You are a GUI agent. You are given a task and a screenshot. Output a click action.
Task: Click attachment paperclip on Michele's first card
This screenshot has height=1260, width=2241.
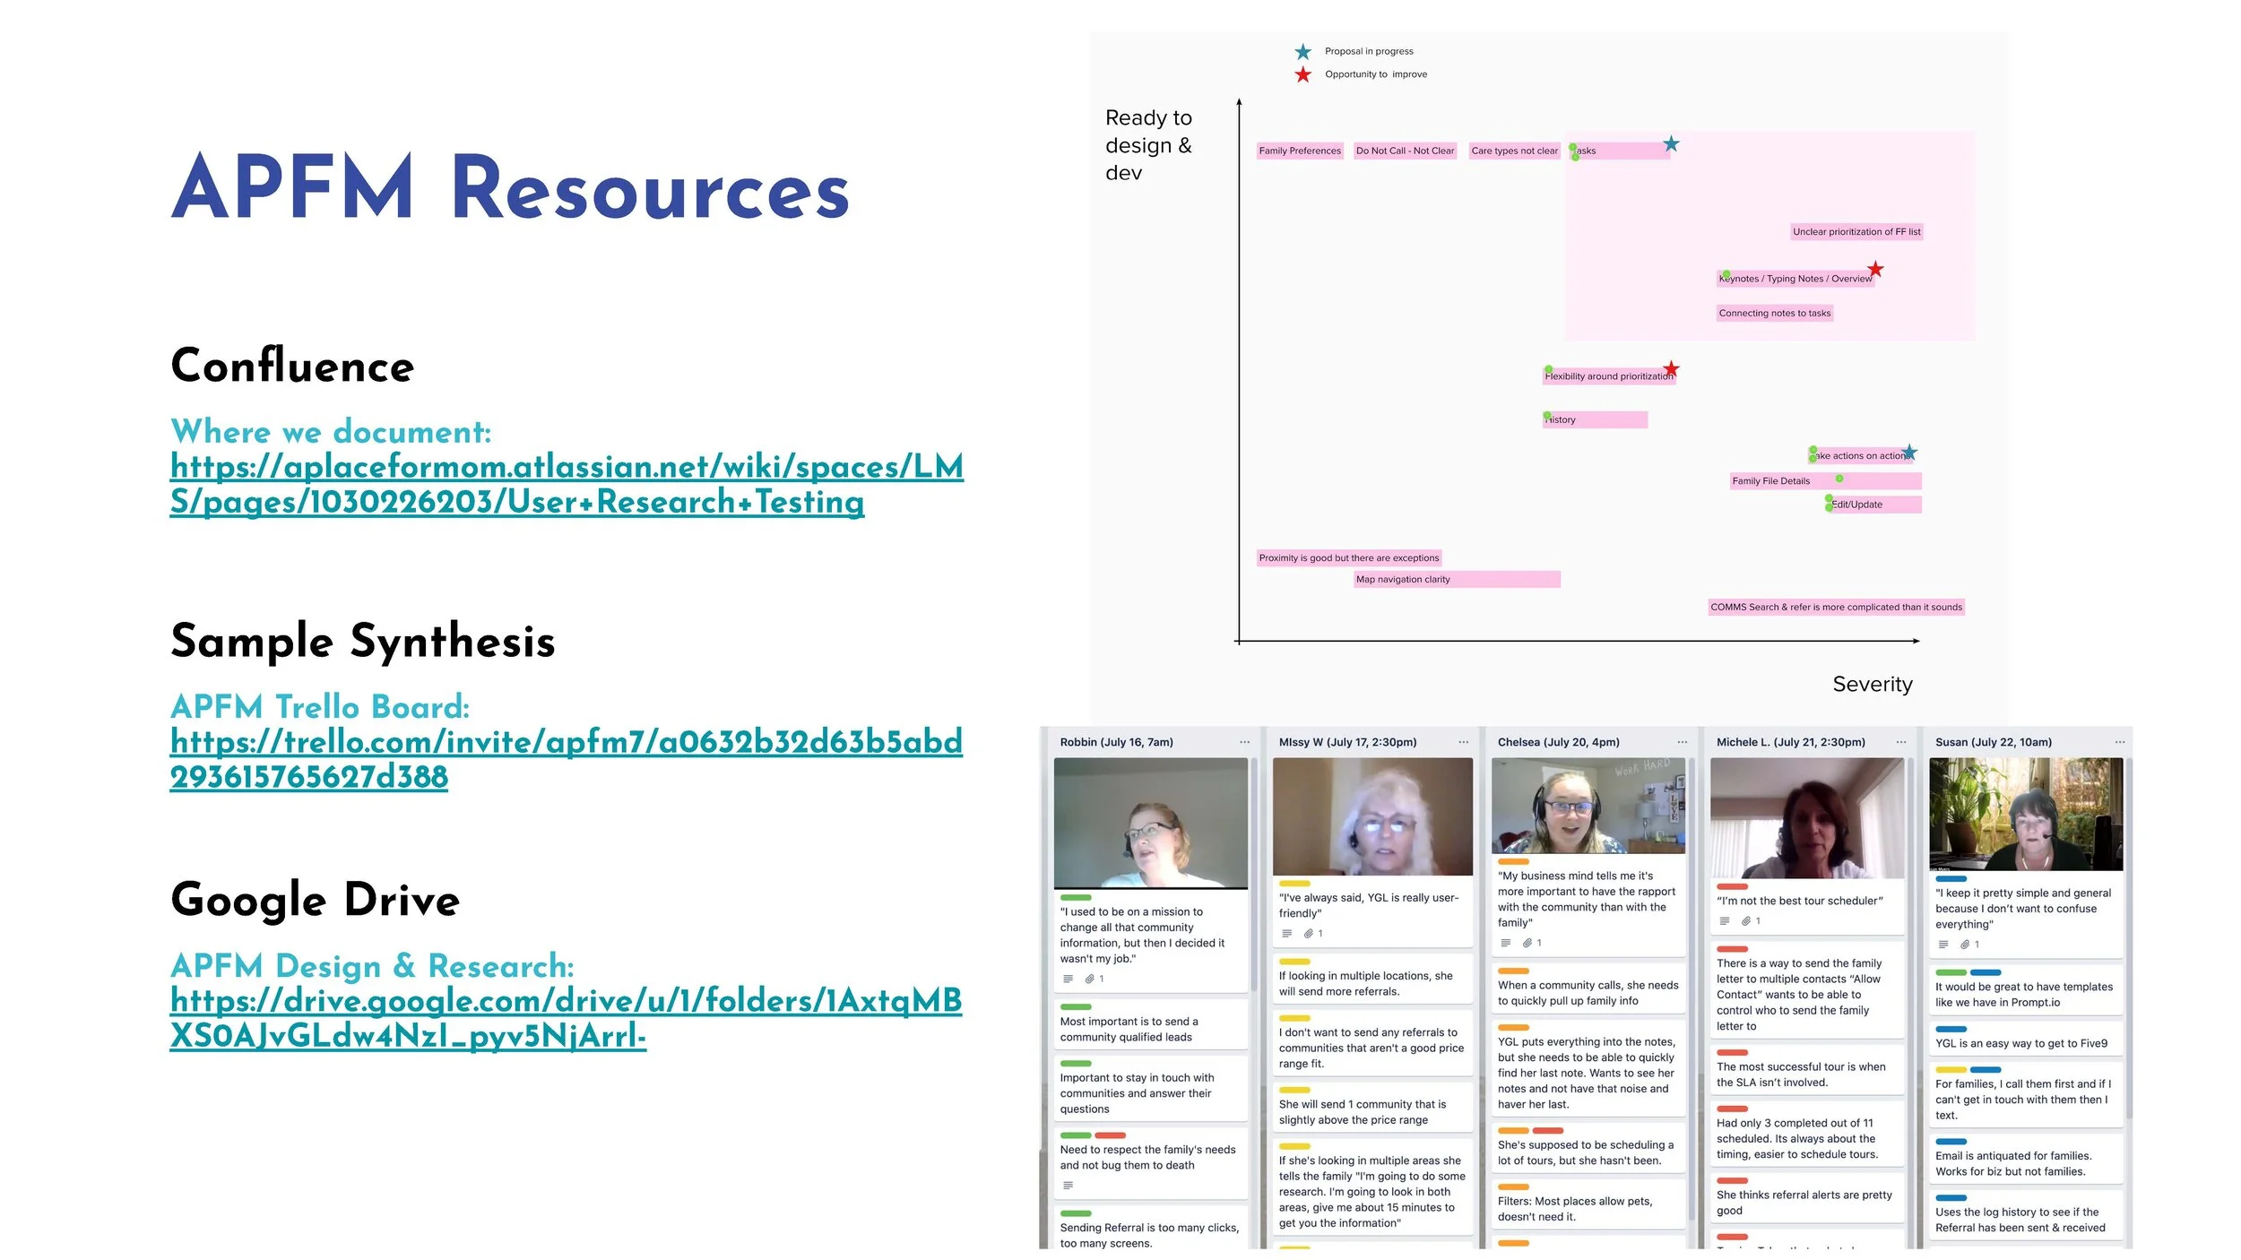coord(1746,921)
